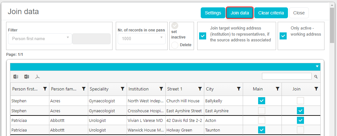Click the grid search magnifier icon
337x136 pixels.
tap(316, 77)
